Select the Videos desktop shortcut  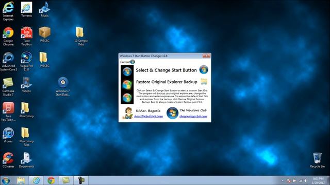click(x=26, y=85)
